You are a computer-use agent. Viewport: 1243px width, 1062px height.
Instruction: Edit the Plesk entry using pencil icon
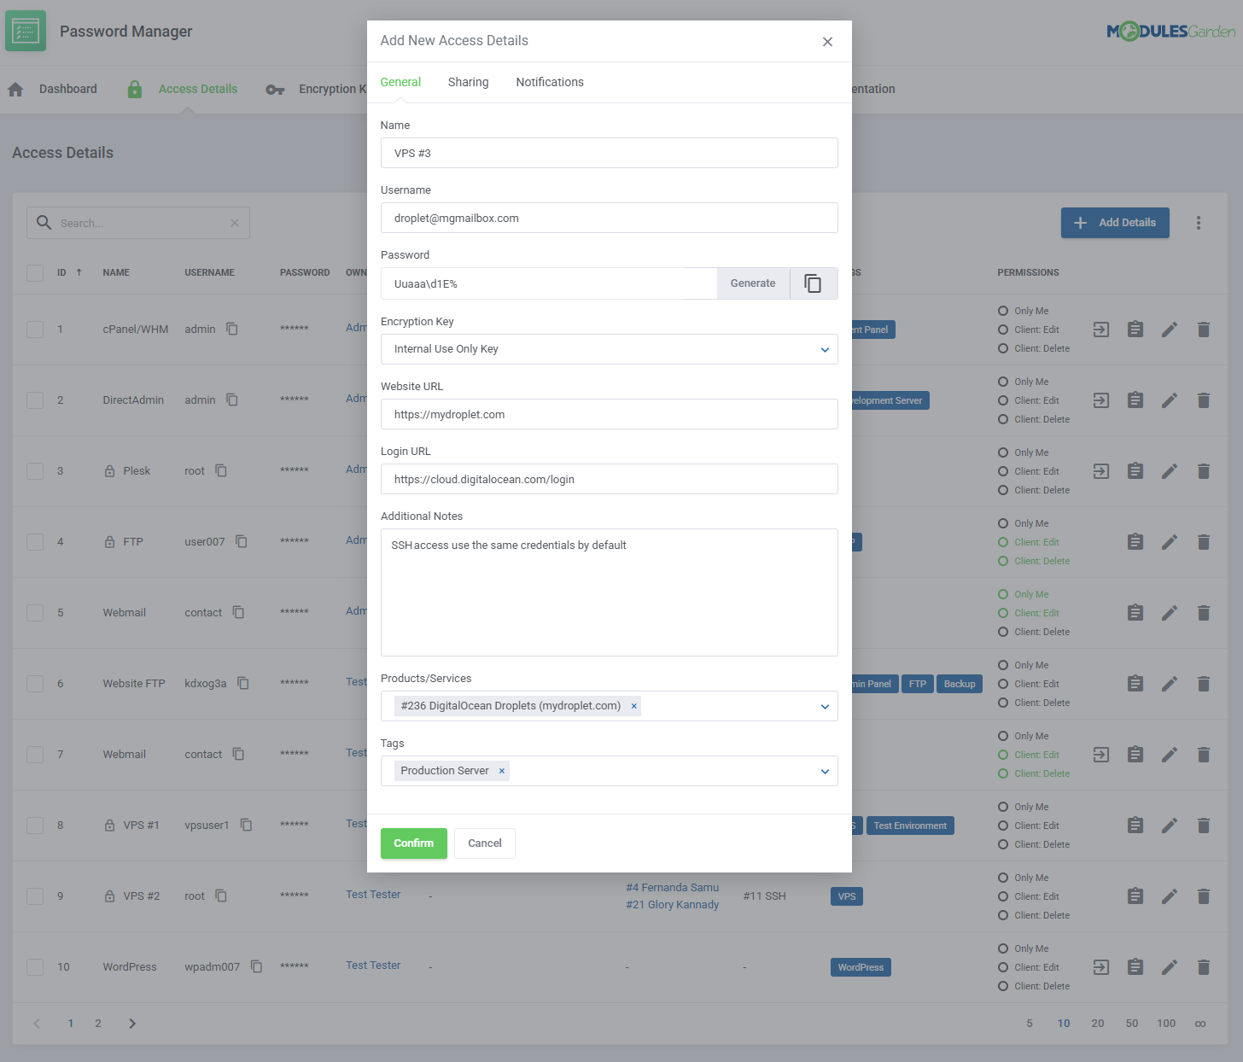coord(1169,471)
